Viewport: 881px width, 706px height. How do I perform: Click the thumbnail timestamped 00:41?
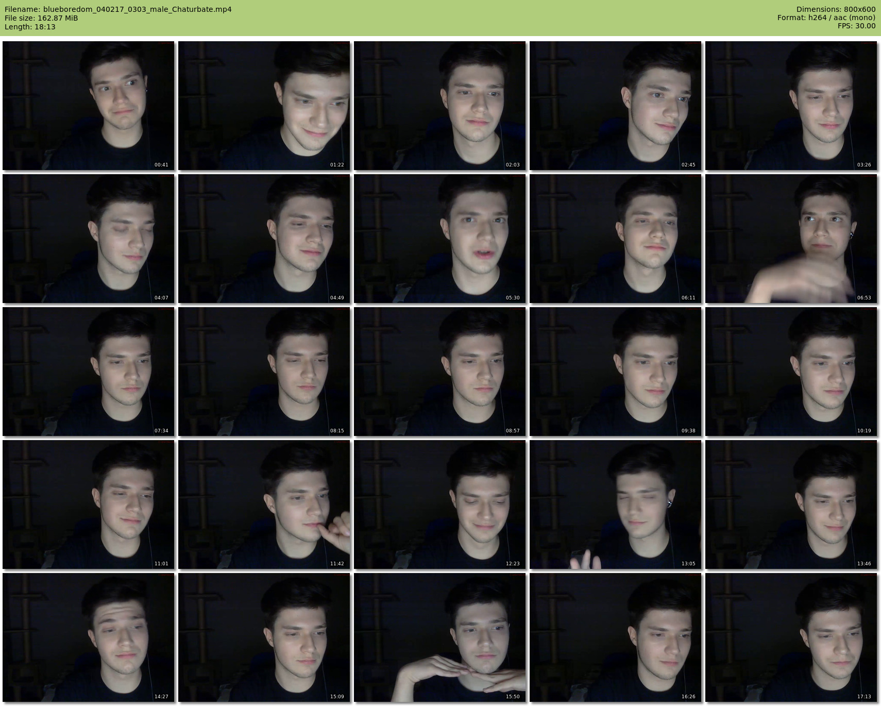88,106
